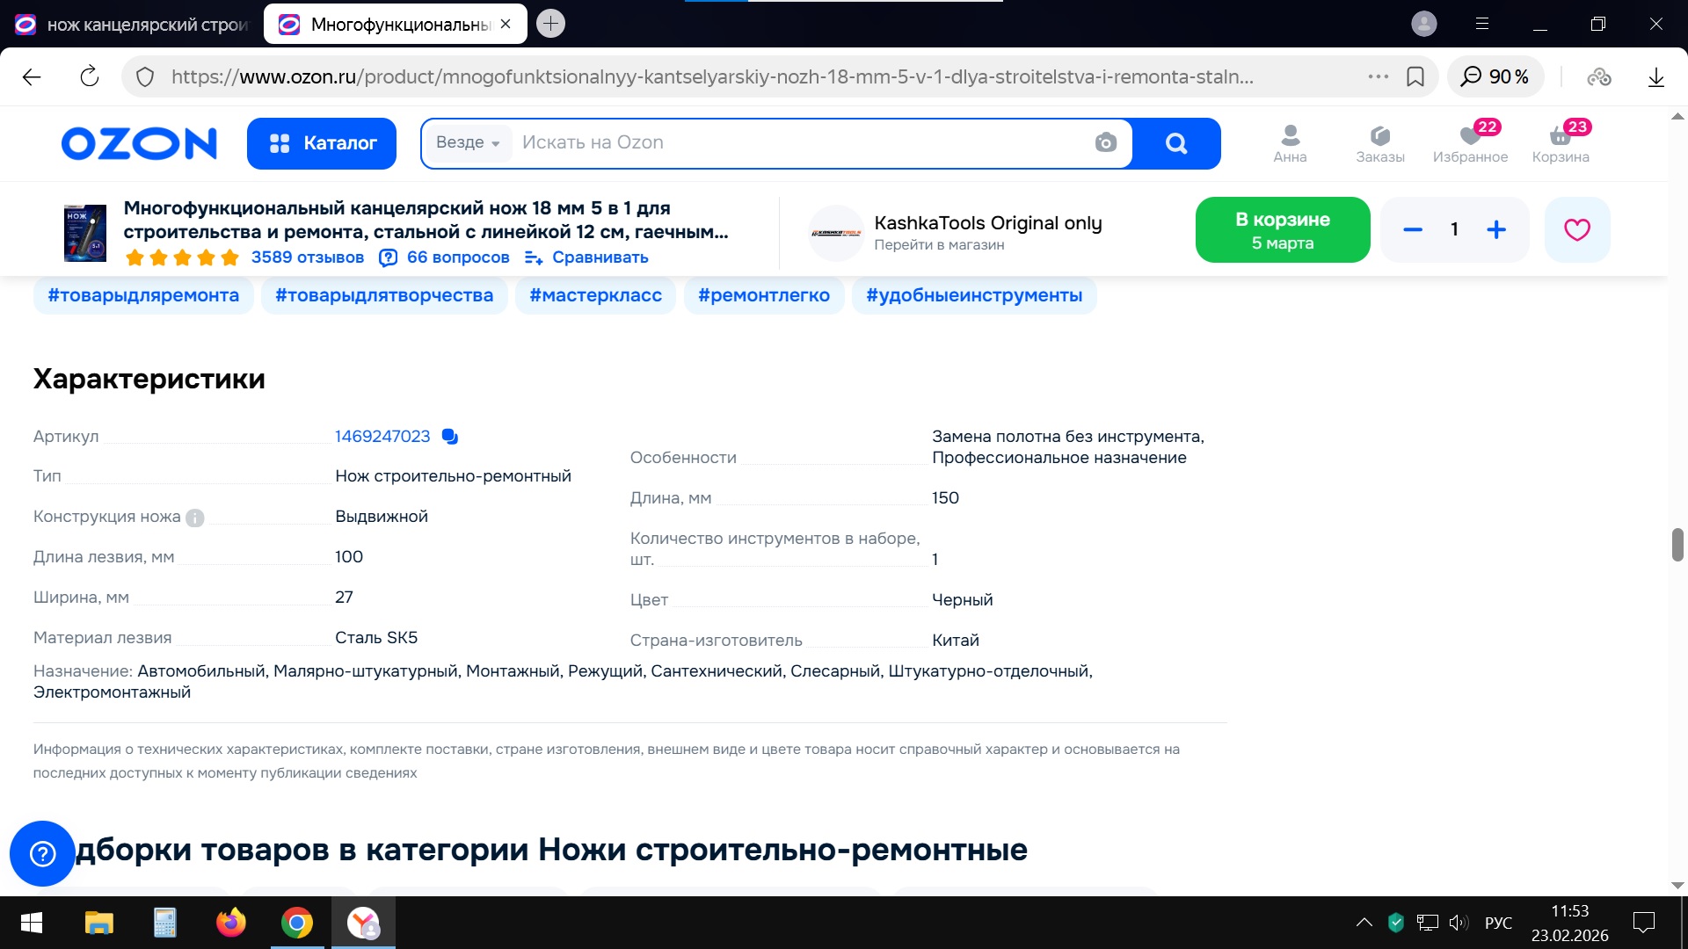Open the Каталог menu button

pyautogui.click(x=322, y=143)
